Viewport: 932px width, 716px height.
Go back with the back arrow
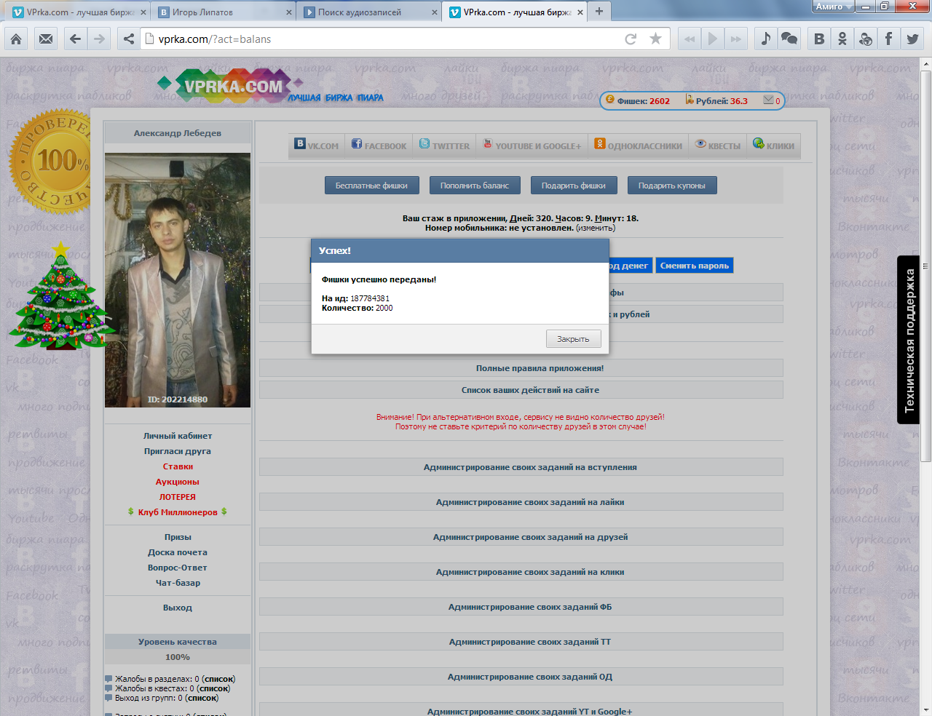coord(75,39)
